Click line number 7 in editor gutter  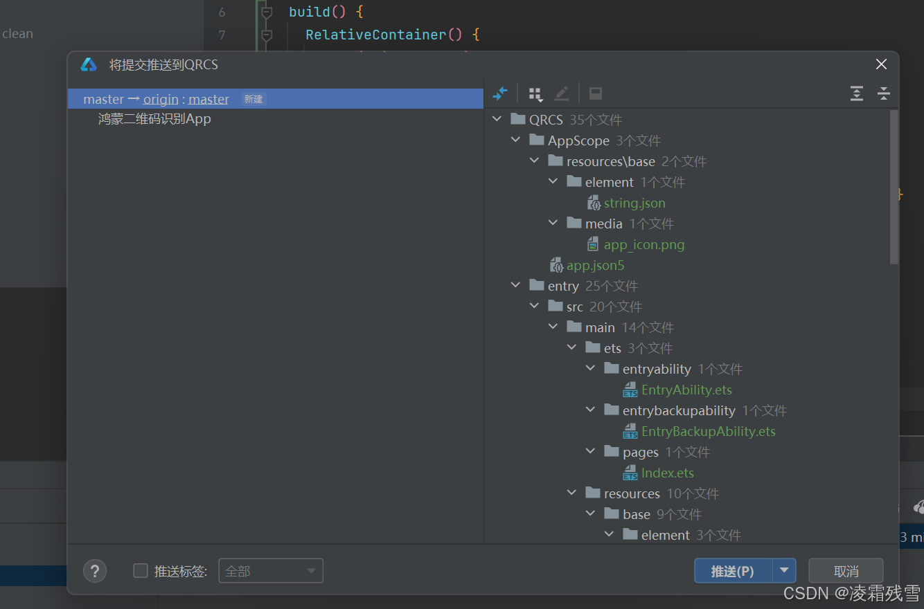click(222, 34)
